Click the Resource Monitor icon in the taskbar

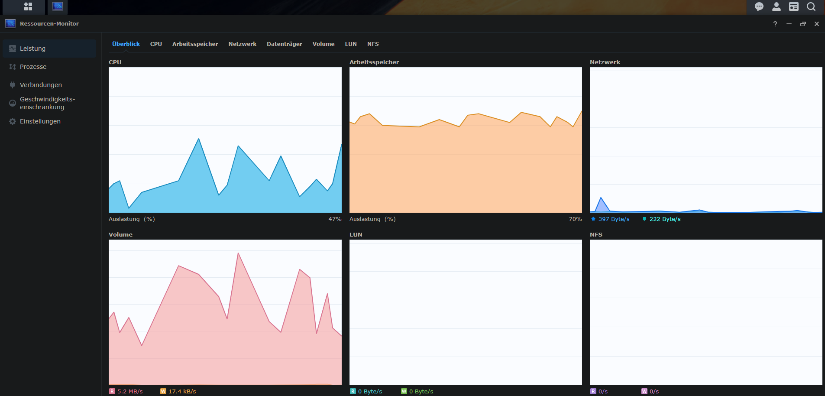point(57,6)
